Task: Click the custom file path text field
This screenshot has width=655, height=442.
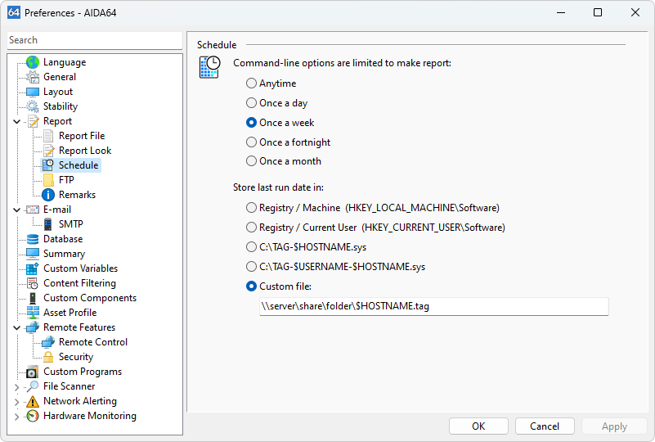Action: point(433,306)
